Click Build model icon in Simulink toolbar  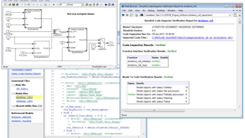point(87,4)
